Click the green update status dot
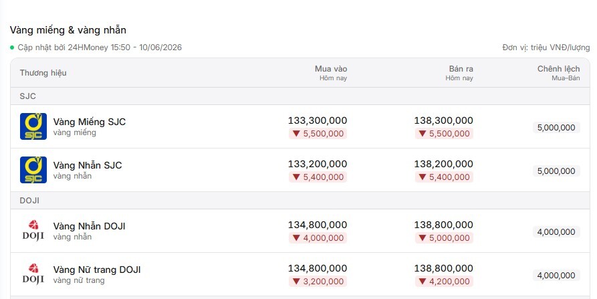This screenshot has height=299, width=597. pos(12,47)
